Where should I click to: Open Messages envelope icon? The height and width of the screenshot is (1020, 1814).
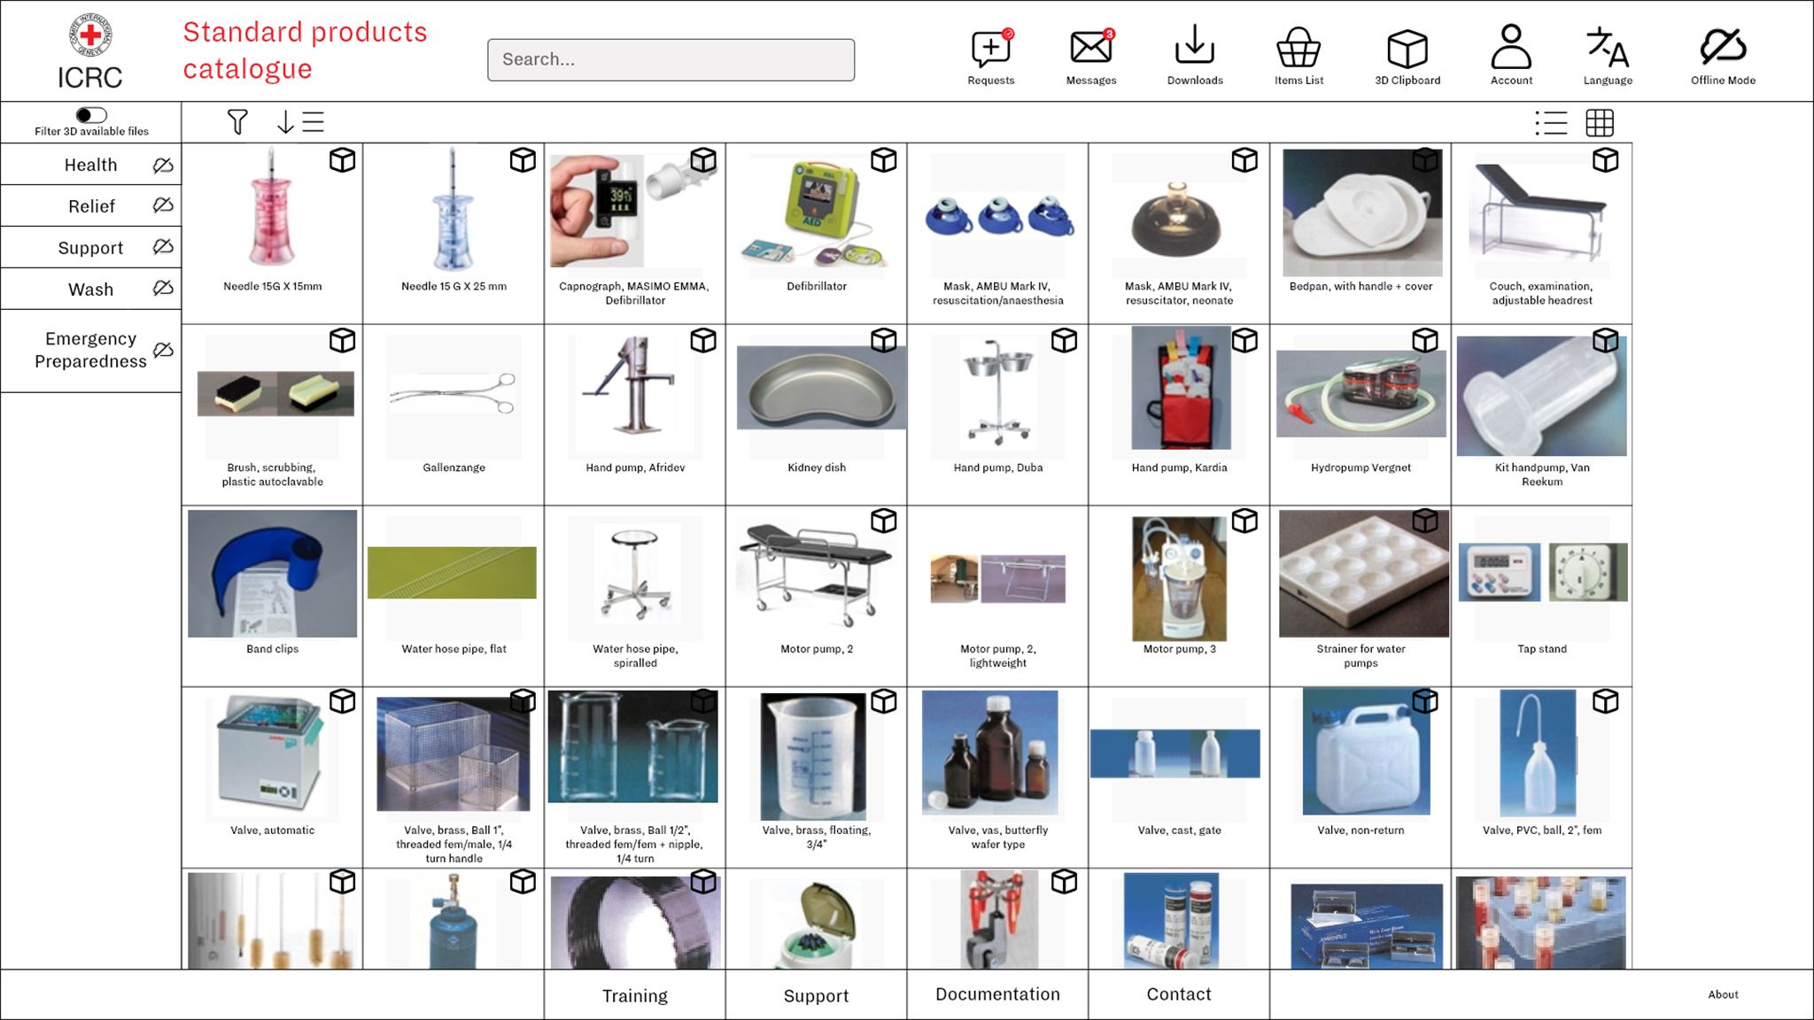coord(1090,48)
